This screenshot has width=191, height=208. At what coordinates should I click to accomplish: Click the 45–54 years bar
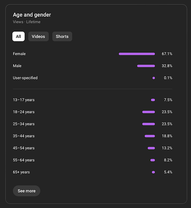(151, 148)
